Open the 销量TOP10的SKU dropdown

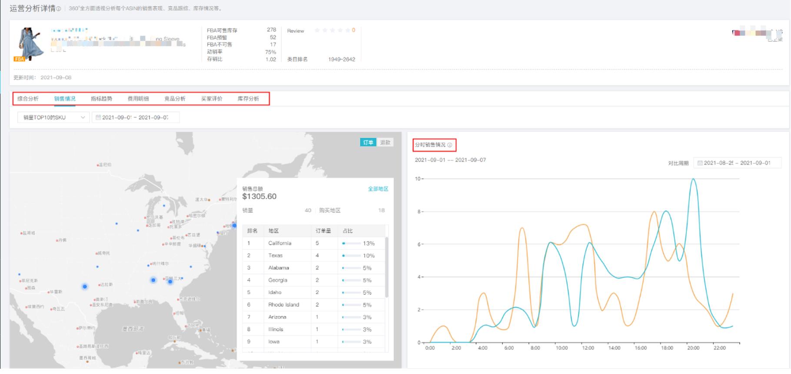(53, 118)
